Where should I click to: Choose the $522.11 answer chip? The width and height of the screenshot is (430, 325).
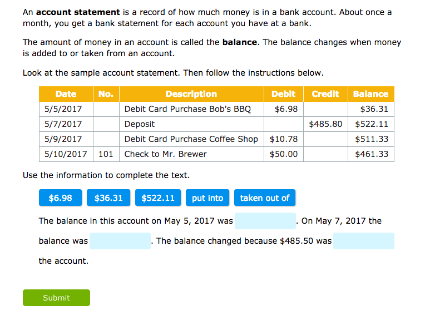click(158, 198)
